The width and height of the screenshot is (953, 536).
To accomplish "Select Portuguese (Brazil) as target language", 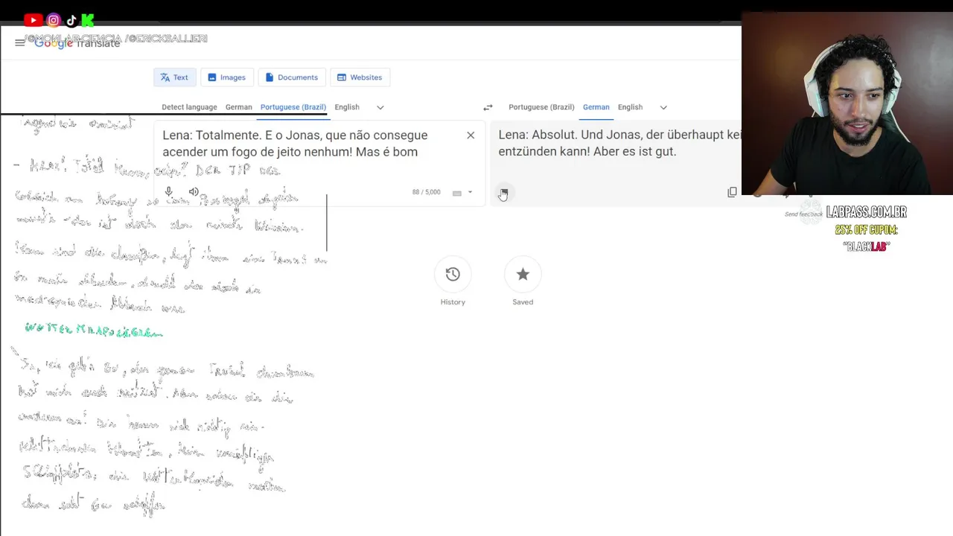I will point(541,107).
